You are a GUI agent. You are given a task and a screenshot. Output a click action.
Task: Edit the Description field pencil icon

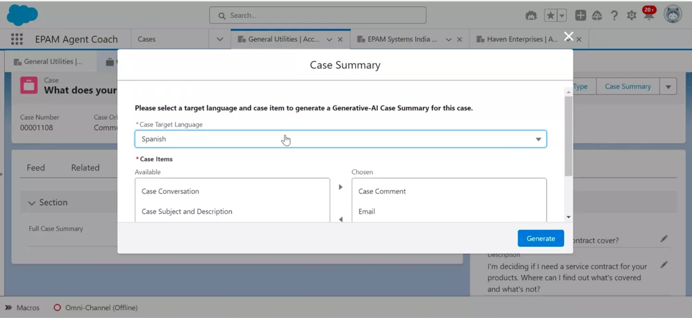pyautogui.click(x=664, y=265)
